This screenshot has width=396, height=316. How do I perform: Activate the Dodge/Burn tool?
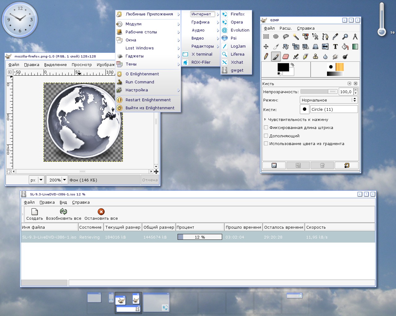coord(345,56)
